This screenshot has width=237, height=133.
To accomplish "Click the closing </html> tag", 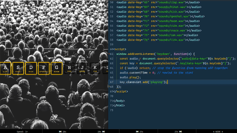I will (119, 105).
